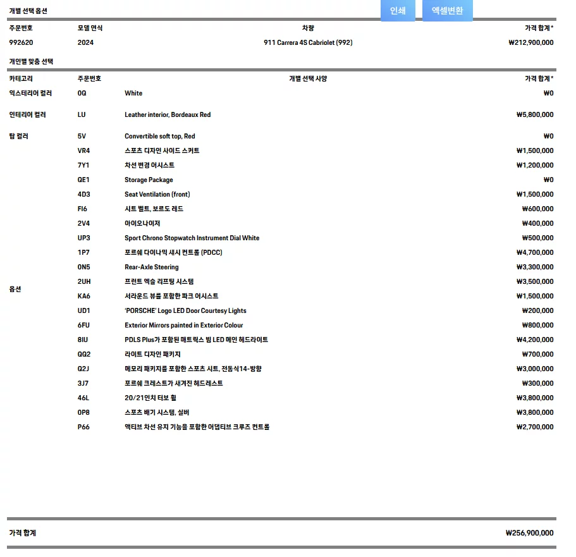Click the Storage Package option
This screenshot has height=557, width=576.
click(149, 180)
